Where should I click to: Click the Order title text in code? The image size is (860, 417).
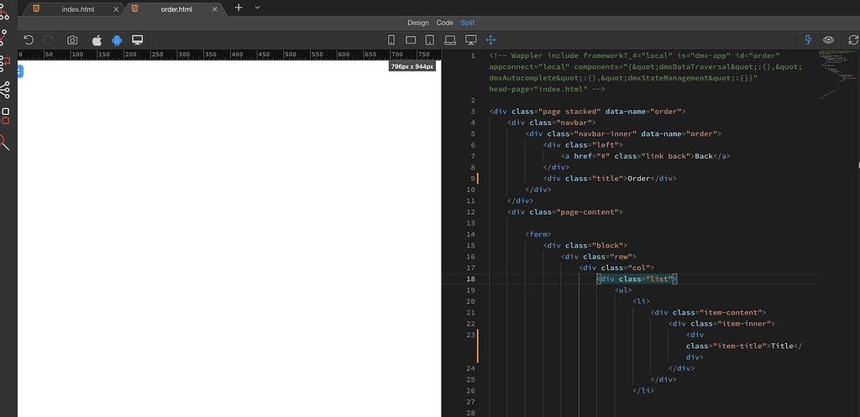click(x=639, y=179)
